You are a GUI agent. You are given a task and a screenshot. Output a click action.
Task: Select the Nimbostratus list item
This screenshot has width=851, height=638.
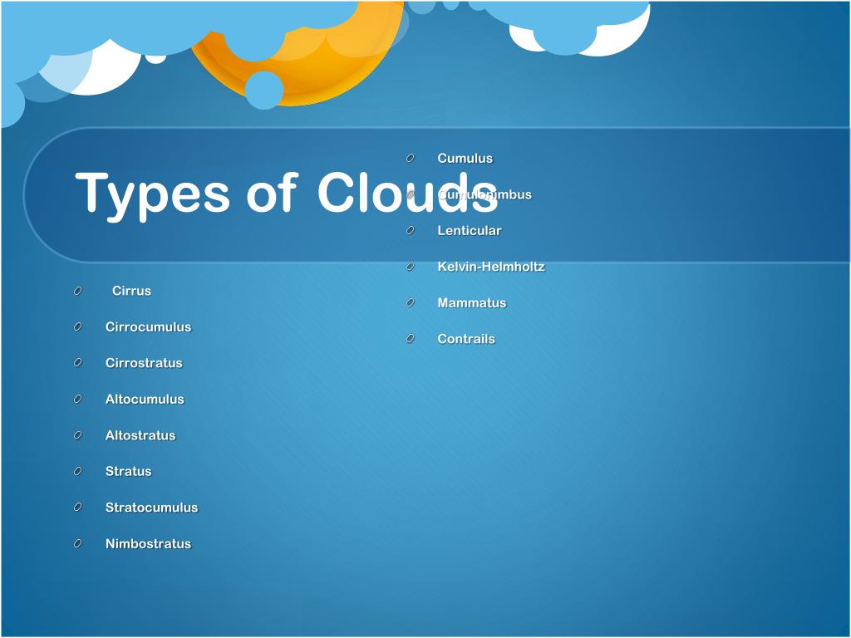click(x=148, y=543)
